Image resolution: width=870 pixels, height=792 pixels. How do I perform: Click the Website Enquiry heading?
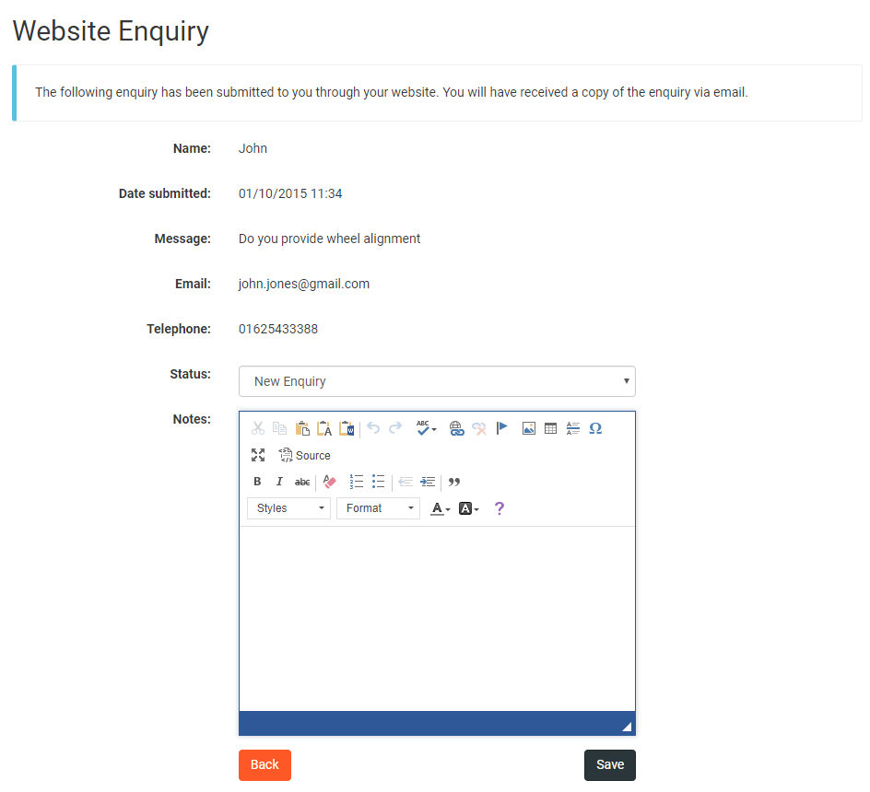pyautogui.click(x=111, y=31)
